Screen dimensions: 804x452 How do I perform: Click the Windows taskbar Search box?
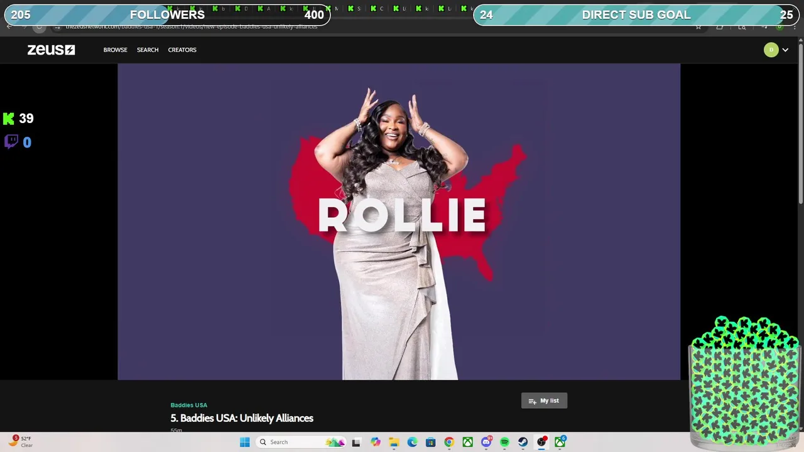301,442
